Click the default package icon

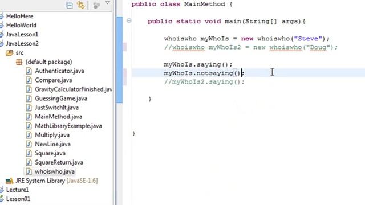[19, 62]
